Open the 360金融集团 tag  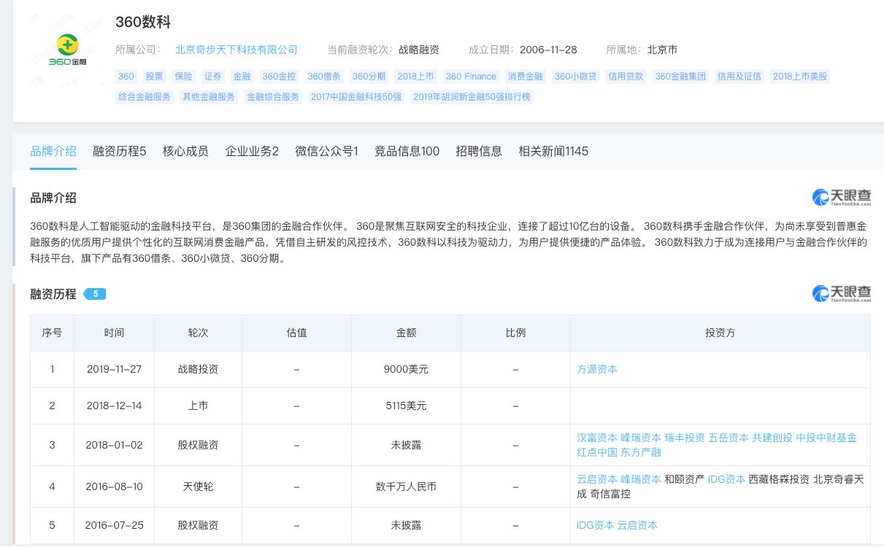pos(681,76)
